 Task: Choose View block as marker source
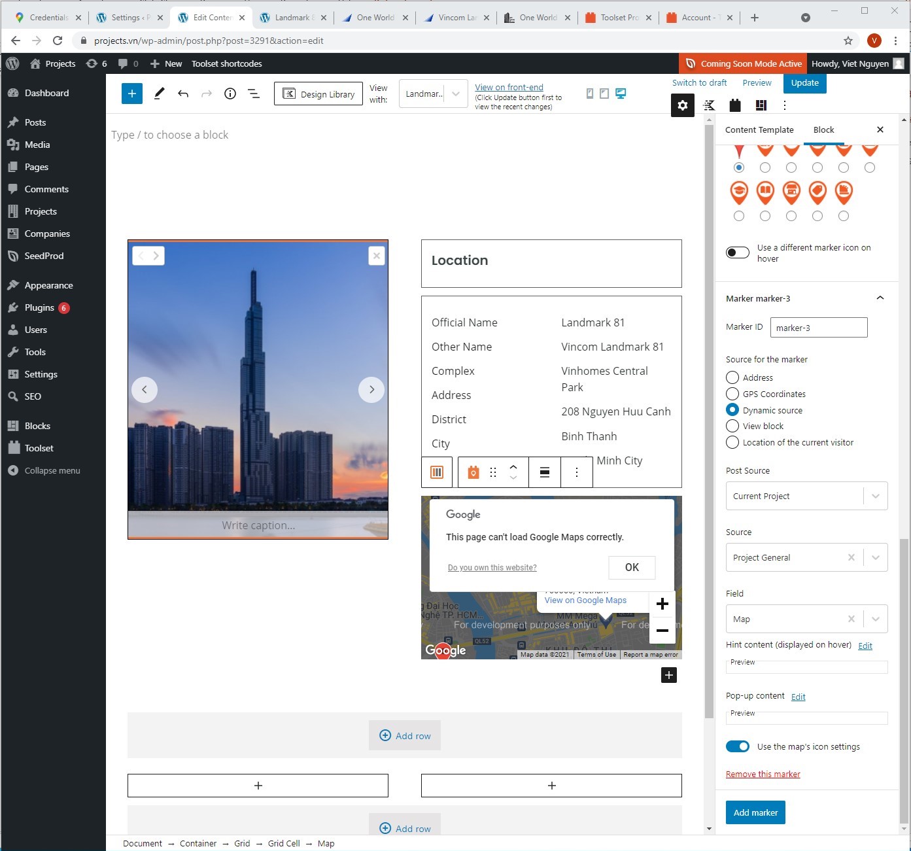click(x=732, y=426)
